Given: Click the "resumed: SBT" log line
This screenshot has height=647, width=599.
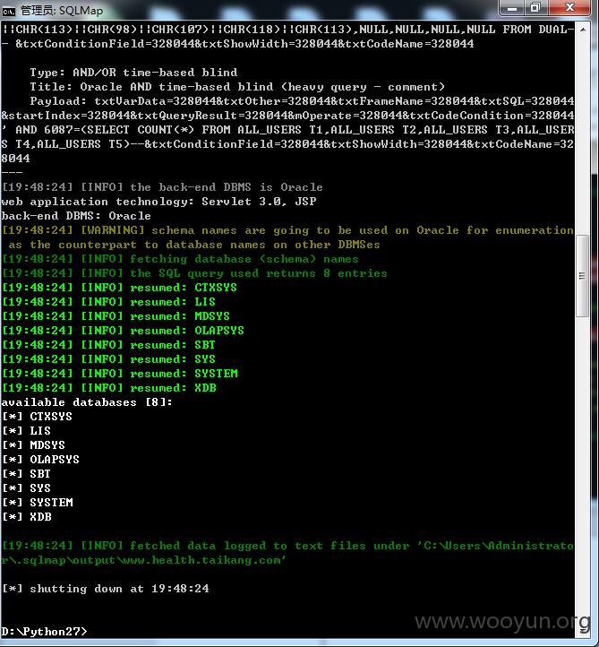Looking at the screenshot, I should 109,345.
